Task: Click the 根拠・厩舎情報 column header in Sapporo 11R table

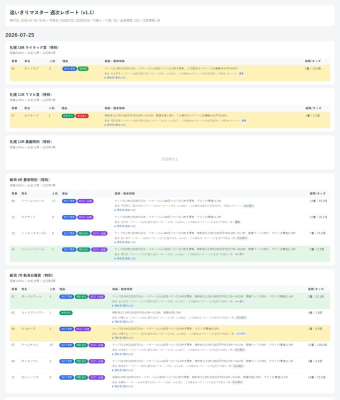Action: click(x=114, y=108)
